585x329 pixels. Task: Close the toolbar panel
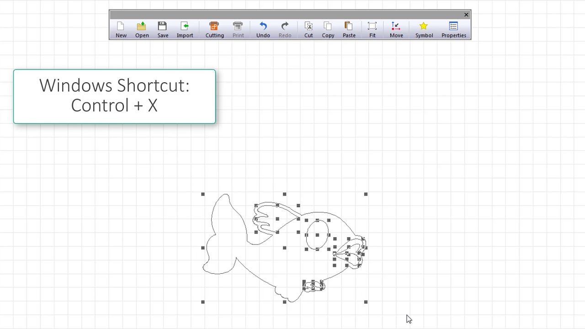pyautogui.click(x=466, y=15)
